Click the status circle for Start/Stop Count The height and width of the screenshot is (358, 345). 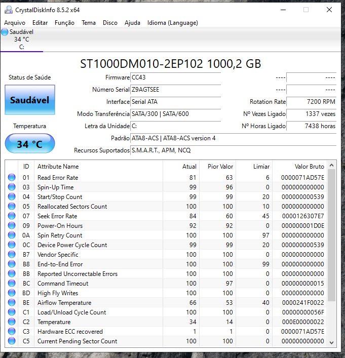(x=12, y=196)
